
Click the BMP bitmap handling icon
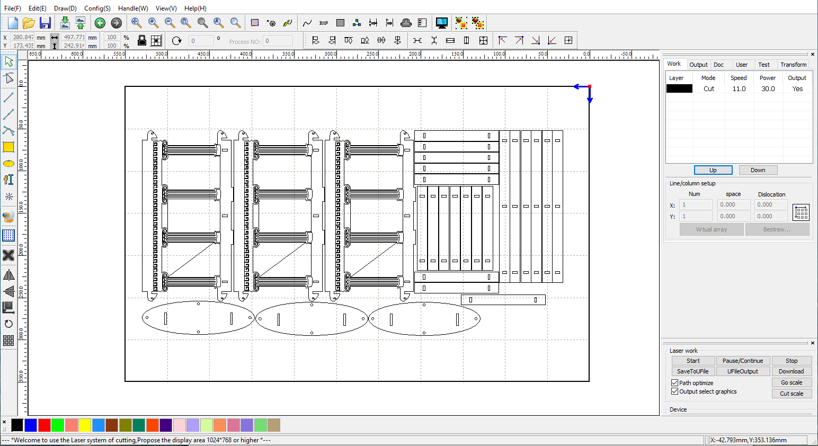[324, 23]
